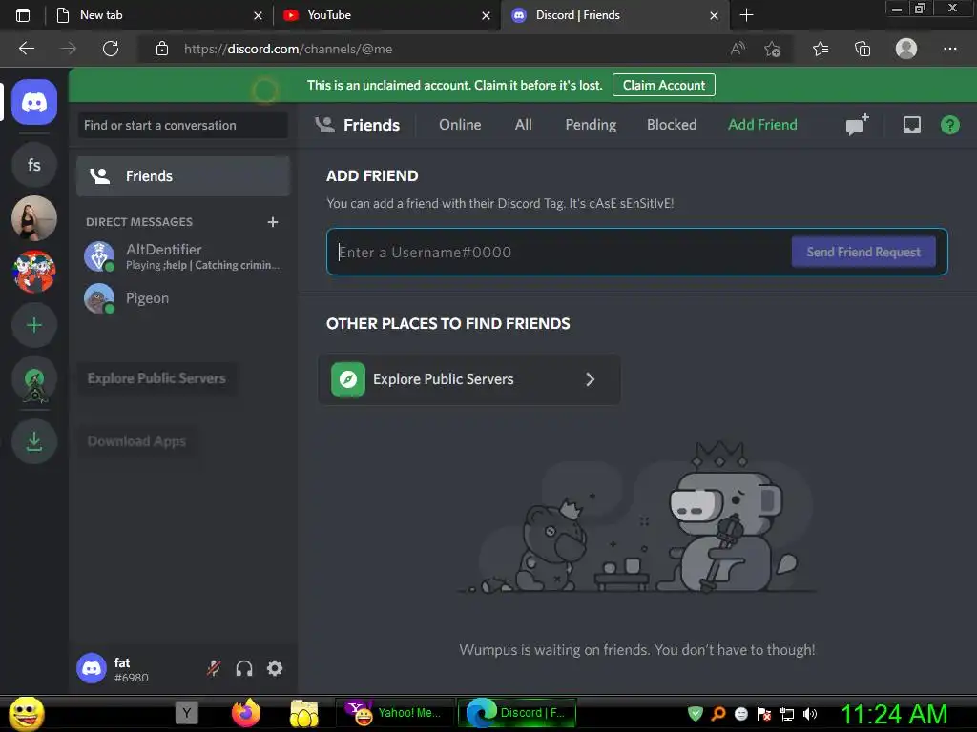Create a new DM with plus icon
This screenshot has width=977, height=732.
point(272,222)
